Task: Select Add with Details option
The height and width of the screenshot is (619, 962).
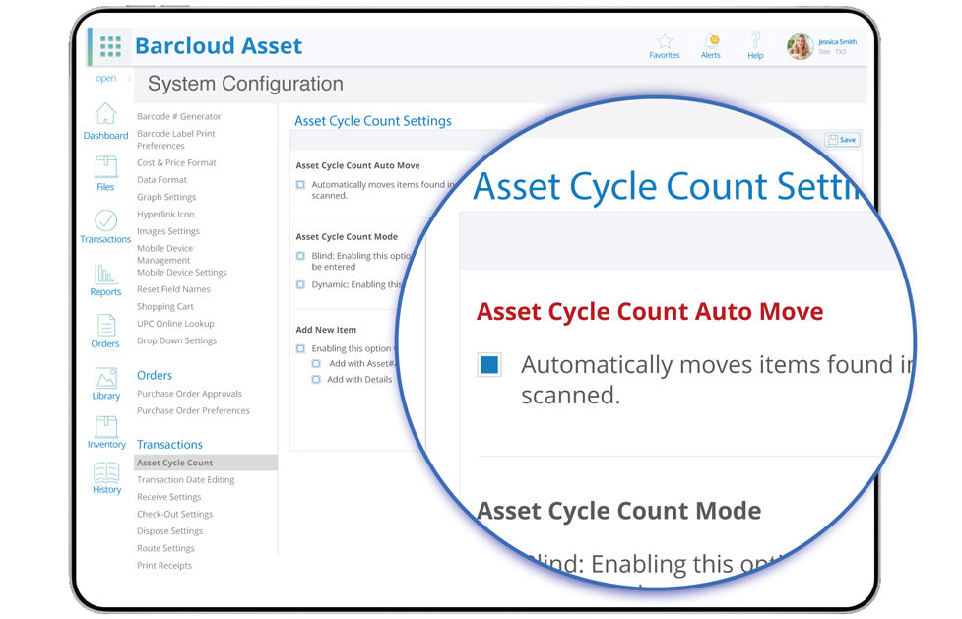Action: (x=316, y=380)
